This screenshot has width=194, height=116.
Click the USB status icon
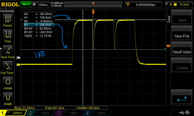182,112
